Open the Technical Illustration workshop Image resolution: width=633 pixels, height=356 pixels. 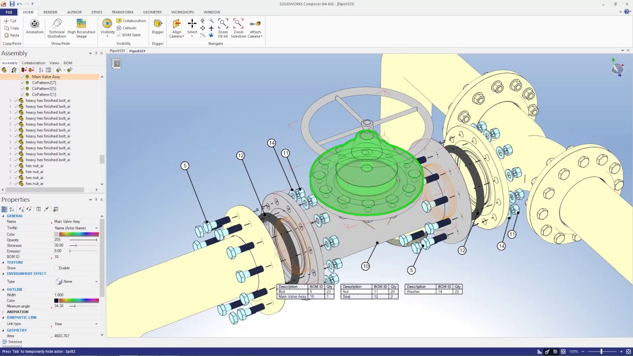coord(56,28)
